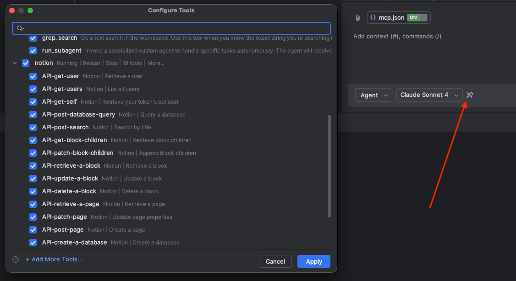Viewport: 516px width, 281px height.
Task: Uncheck the API-create-a-database checkbox
Action: (x=33, y=243)
